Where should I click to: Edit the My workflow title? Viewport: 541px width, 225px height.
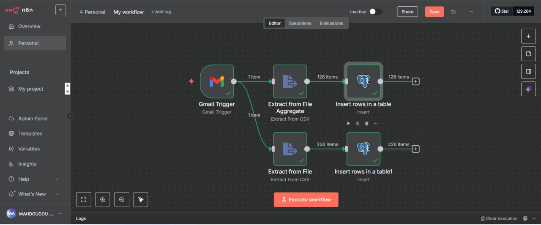click(x=128, y=12)
